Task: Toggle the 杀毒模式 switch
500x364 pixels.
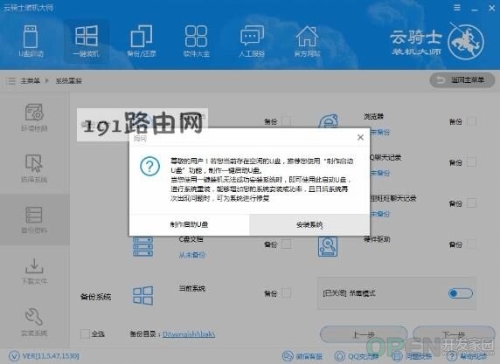Action: [460, 293]
